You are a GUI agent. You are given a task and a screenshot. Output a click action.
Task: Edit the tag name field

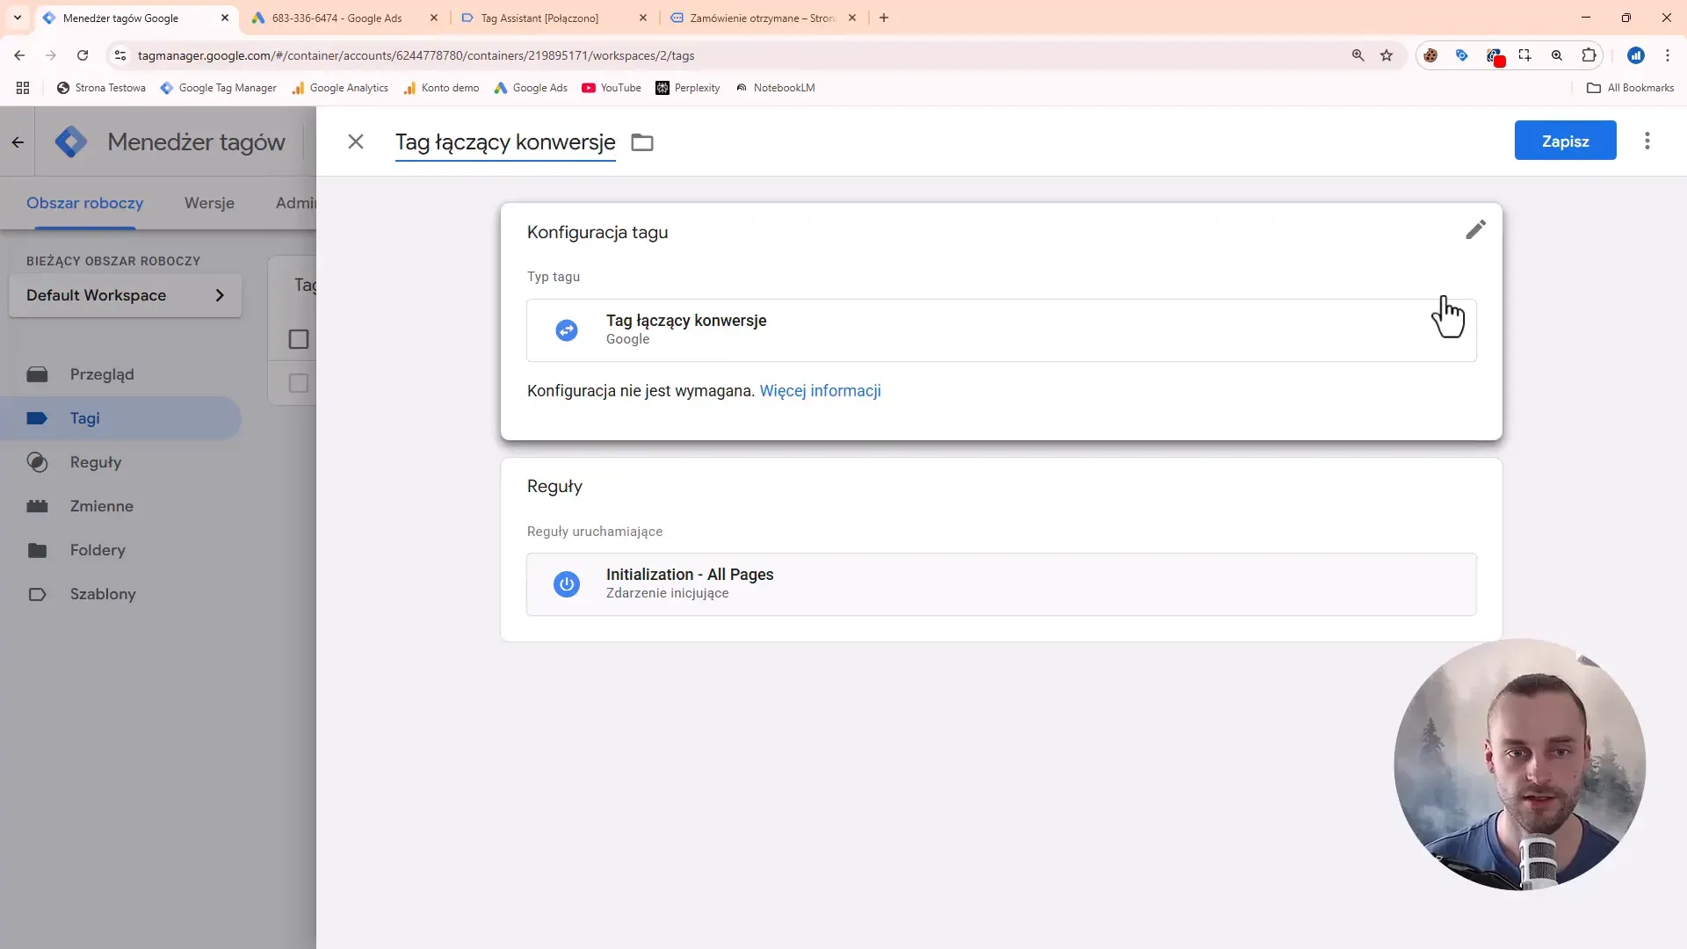[505, 142]
